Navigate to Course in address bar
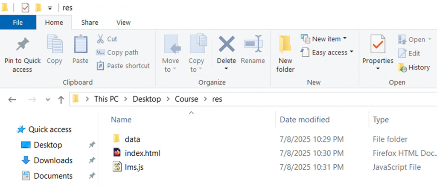The image size is (437, 186). click(186, 99)
